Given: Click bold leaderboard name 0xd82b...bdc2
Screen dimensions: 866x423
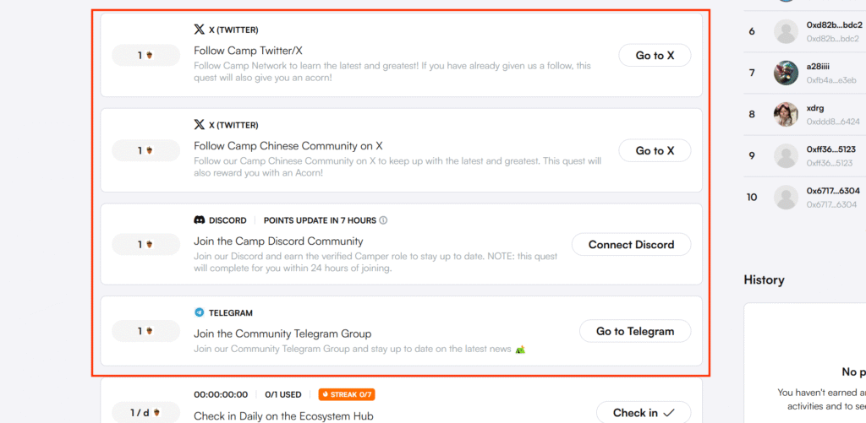Looking at the screenshot, I should point(834,25).
